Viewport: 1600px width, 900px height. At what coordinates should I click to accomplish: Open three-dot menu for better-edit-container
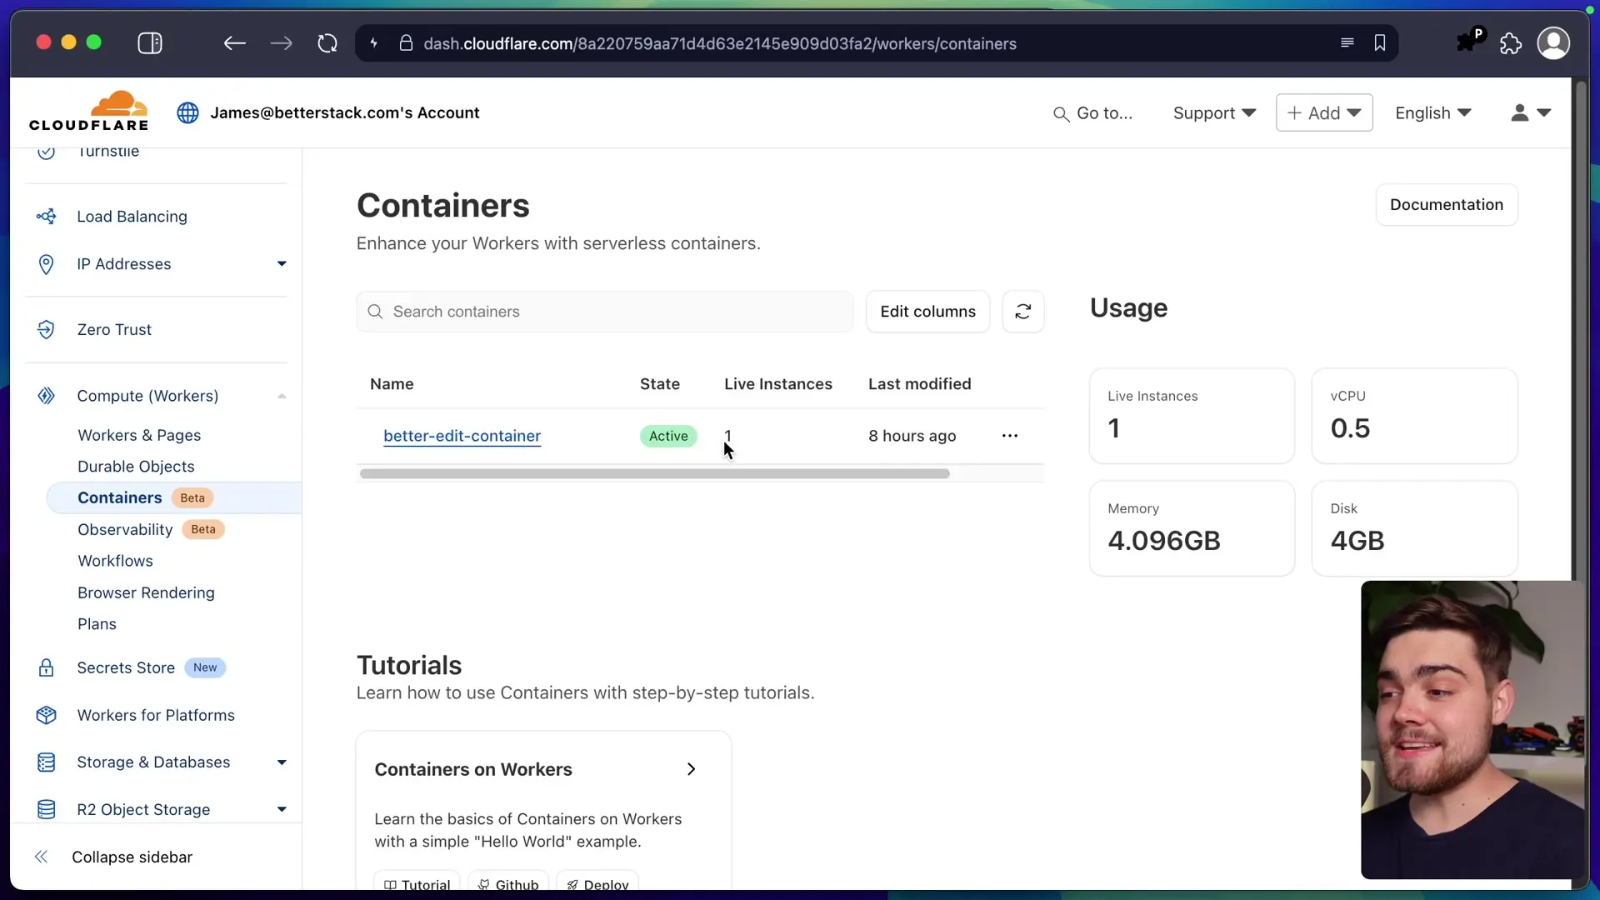1010,436
